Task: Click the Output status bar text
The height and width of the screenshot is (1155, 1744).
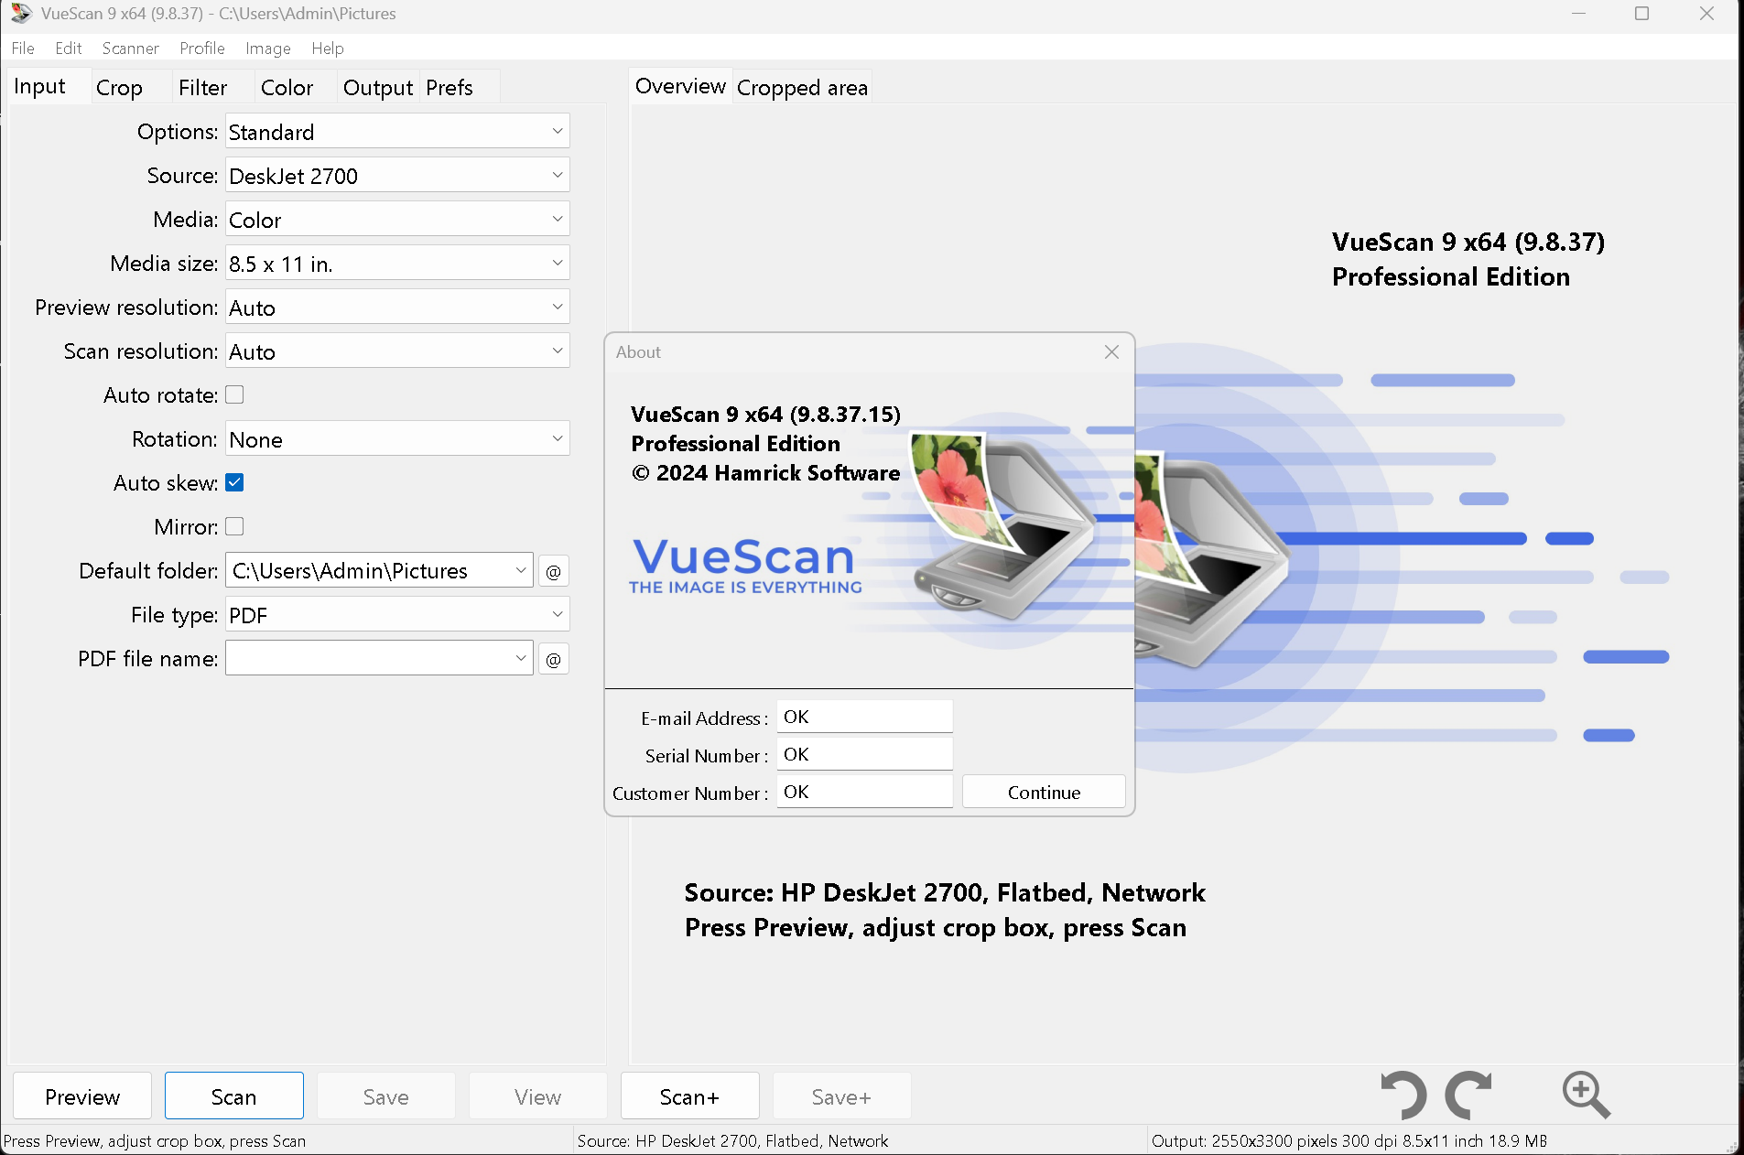Action: 1349,1140
